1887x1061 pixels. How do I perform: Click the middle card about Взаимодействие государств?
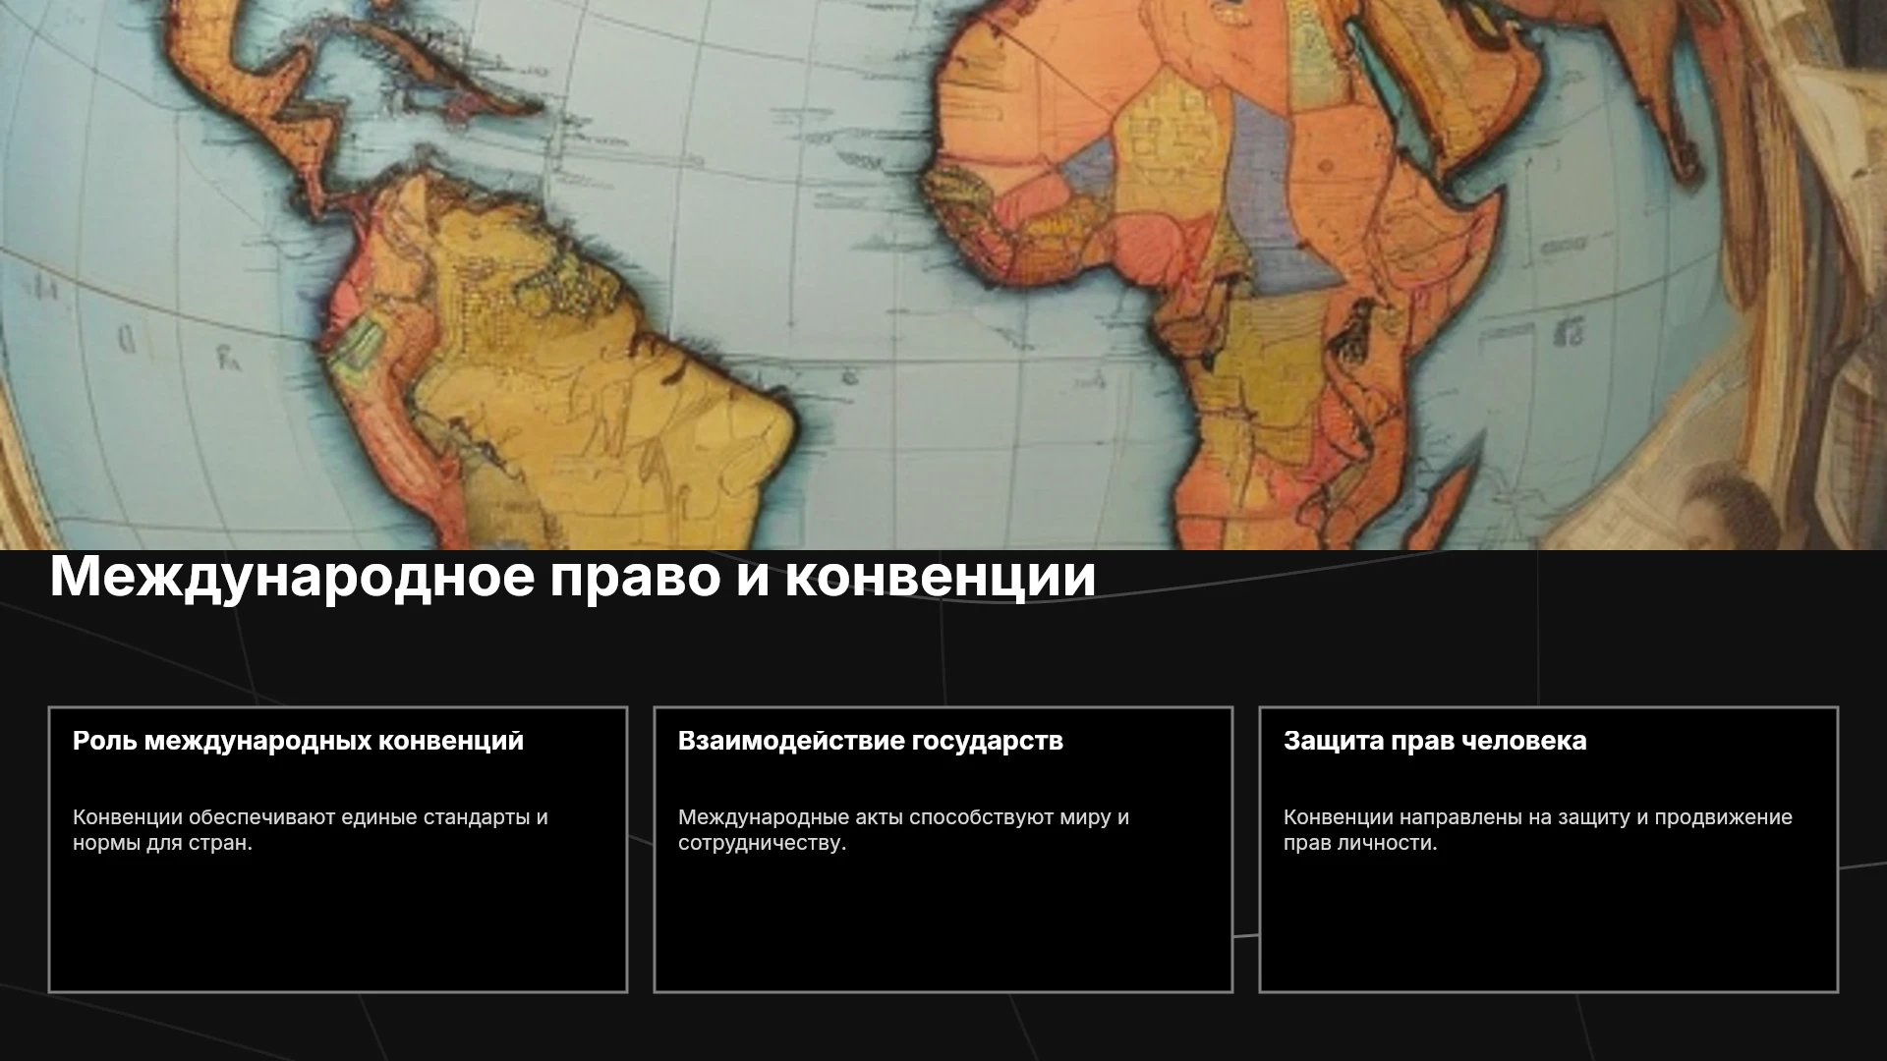[943, 850]
